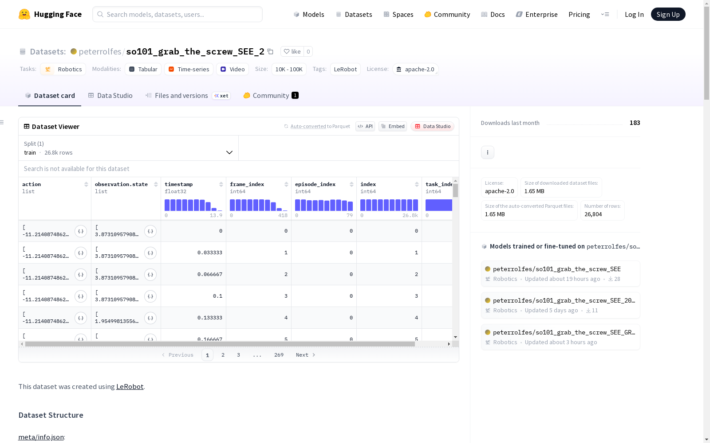Sort by episode_index column
The image size is (710, 443).
pos(351,184)
